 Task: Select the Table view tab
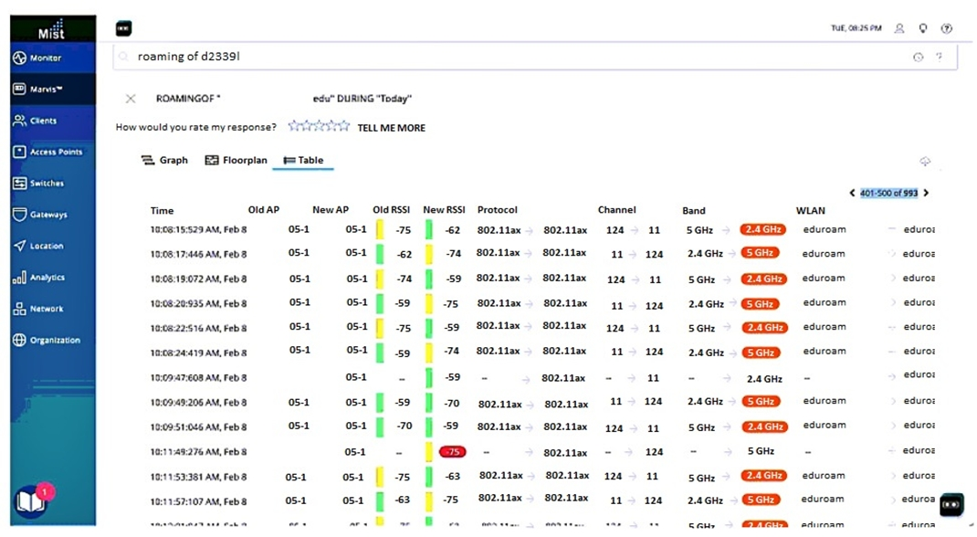pos(303,160)
